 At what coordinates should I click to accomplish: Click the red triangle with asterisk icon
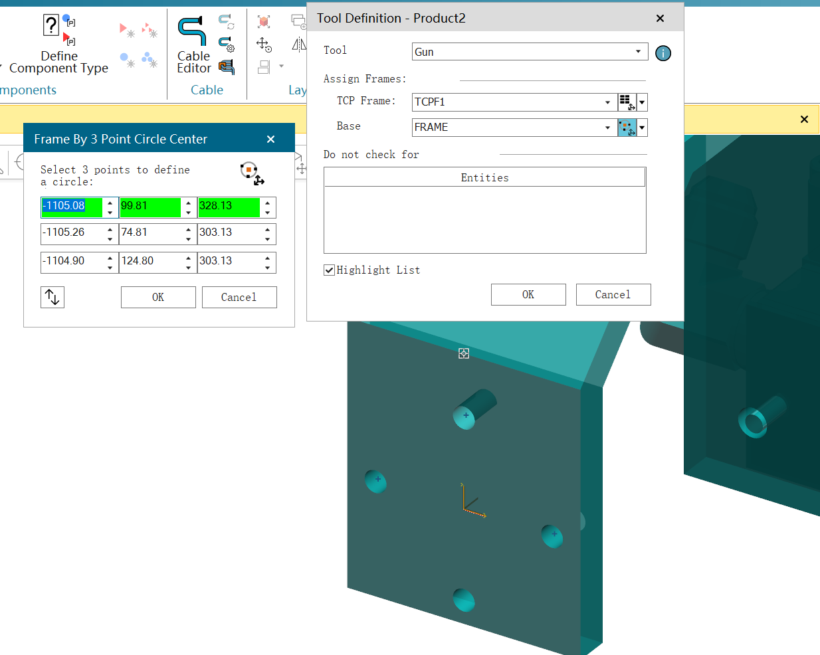tap(128, 30)
